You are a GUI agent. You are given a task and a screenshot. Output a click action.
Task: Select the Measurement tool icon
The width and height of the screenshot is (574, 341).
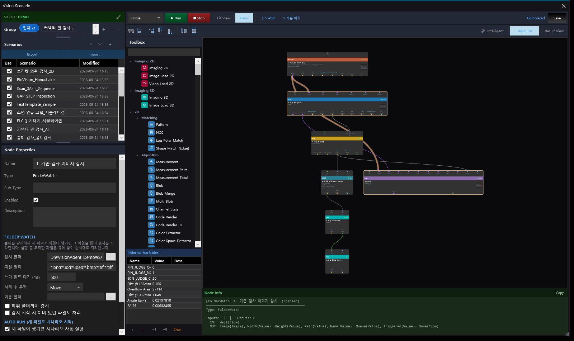[151, 162]
